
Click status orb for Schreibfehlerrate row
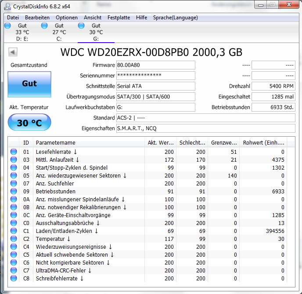(14, 278)
